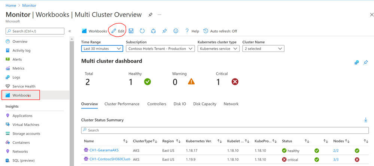This screenshot has width=374, height=166.
Task: Click the Edit pencil toolbar button
Action: [118, 31]
